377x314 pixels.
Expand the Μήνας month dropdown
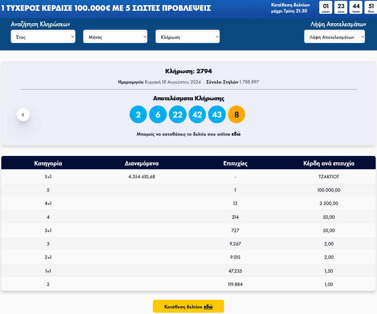pyautogui.click(x=115, y=37)
